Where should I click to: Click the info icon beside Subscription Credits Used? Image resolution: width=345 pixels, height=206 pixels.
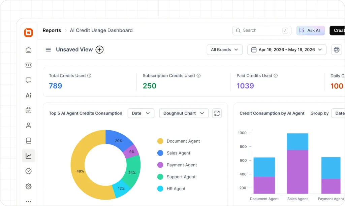pos(198,76)
